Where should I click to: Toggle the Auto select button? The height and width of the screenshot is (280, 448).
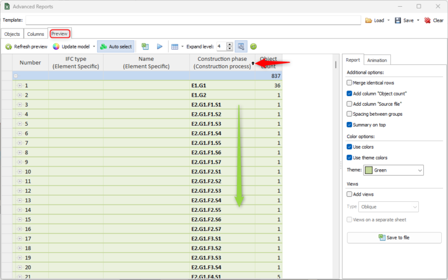[x=116, y=46]
